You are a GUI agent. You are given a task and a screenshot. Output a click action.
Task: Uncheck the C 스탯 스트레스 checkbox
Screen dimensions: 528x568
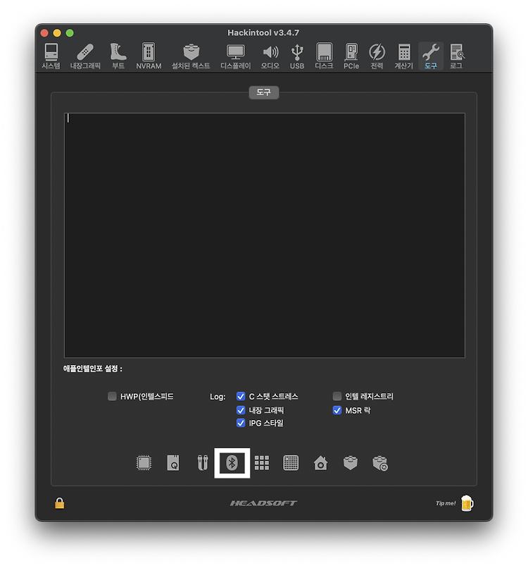click(241, 396)
